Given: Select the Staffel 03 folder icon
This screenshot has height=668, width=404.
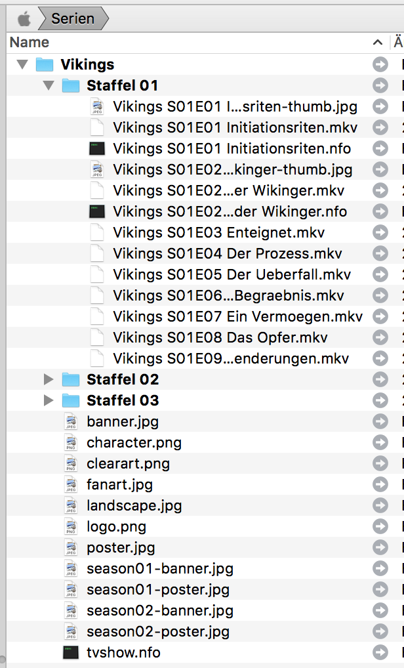Looking at the screenshot, I should (71, 400).
